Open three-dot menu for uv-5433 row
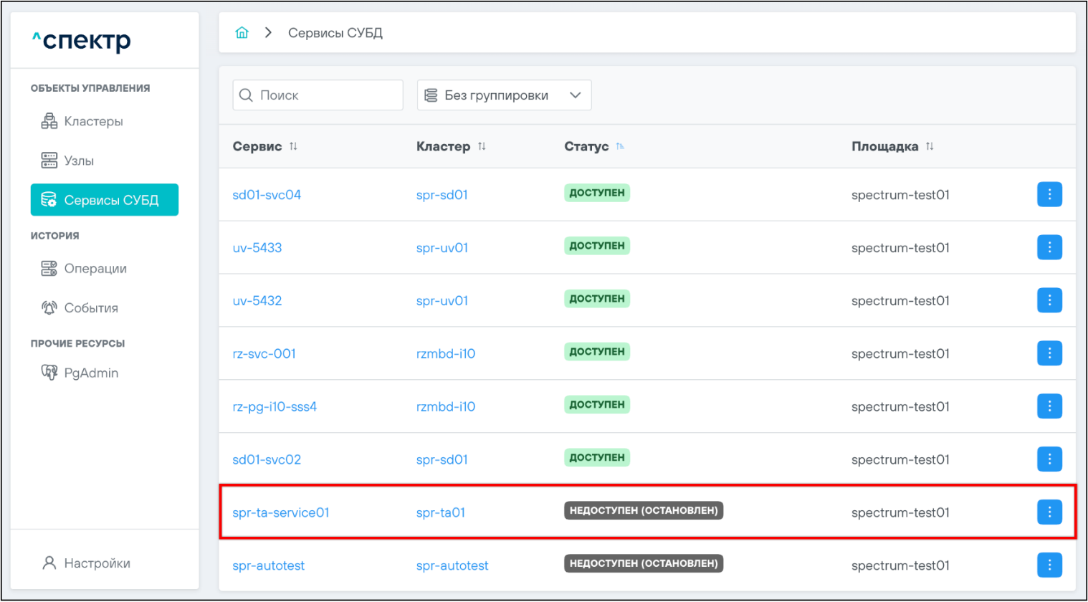Viewport: 1088px width, 602px height. point(1049,247)
